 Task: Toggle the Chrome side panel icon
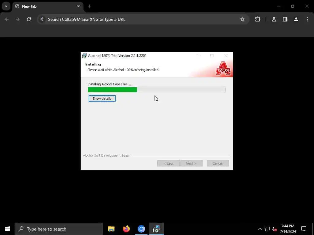(x=285, y=19)
